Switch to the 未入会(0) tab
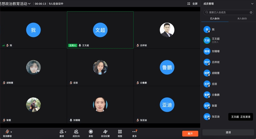256x139 pixels. point(242,18)
